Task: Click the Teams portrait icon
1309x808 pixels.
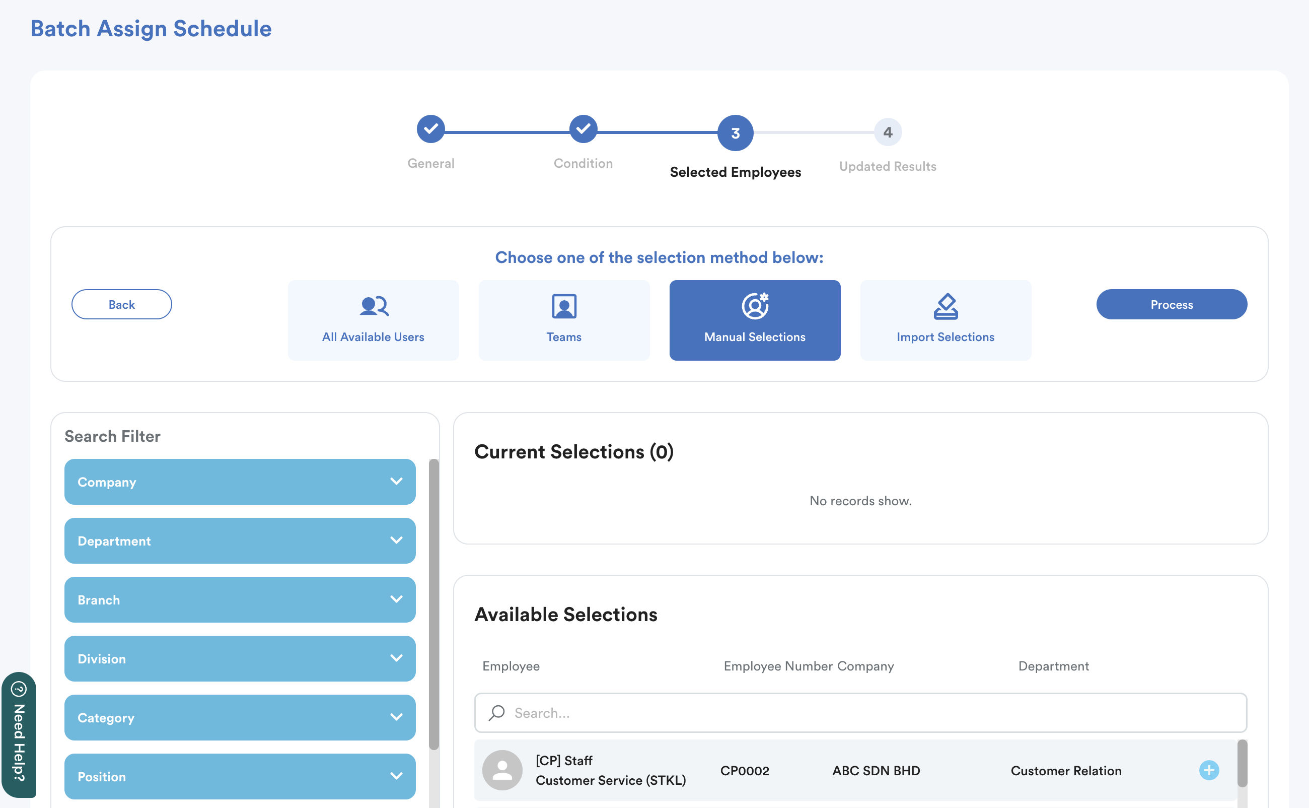Action: 563,306
